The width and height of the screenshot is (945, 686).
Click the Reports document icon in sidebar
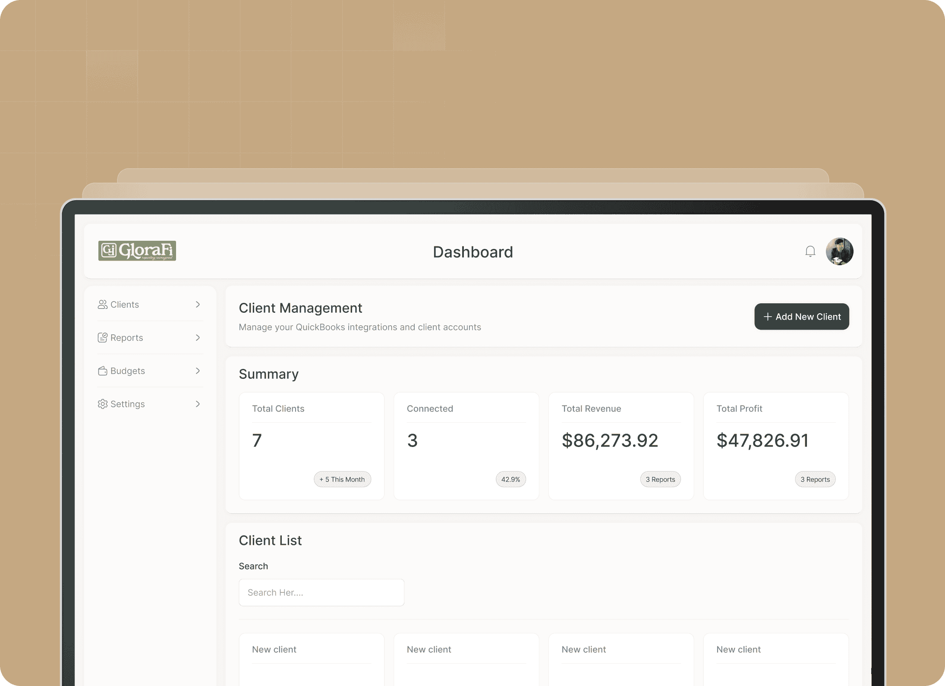tap(102, 338)
